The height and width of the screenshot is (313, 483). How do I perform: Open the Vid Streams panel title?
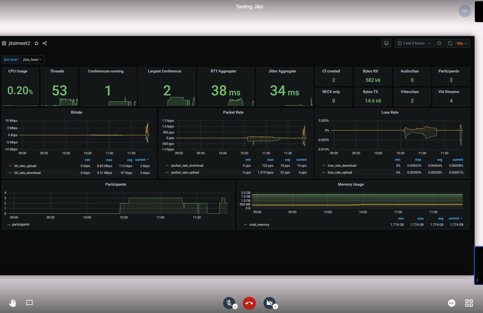coord(449,92)
